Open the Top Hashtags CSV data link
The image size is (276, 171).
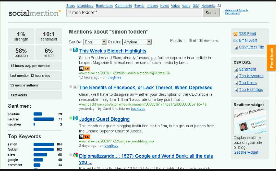(x=251, y=90)
